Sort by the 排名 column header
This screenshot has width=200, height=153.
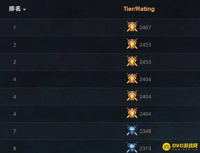[15, 9]
